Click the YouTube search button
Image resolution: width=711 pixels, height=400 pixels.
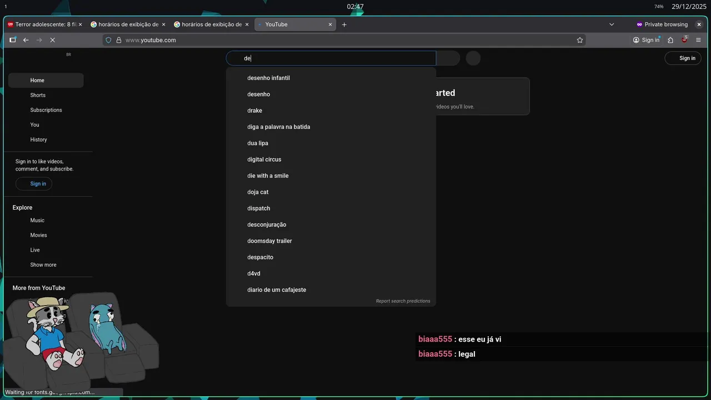tap(448, 58)
